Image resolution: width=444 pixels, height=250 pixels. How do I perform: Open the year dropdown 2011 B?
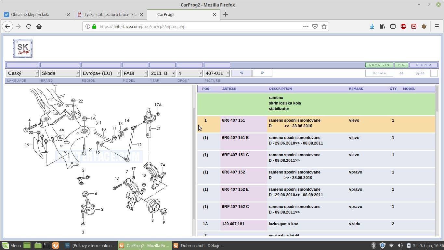coord(163,73)
